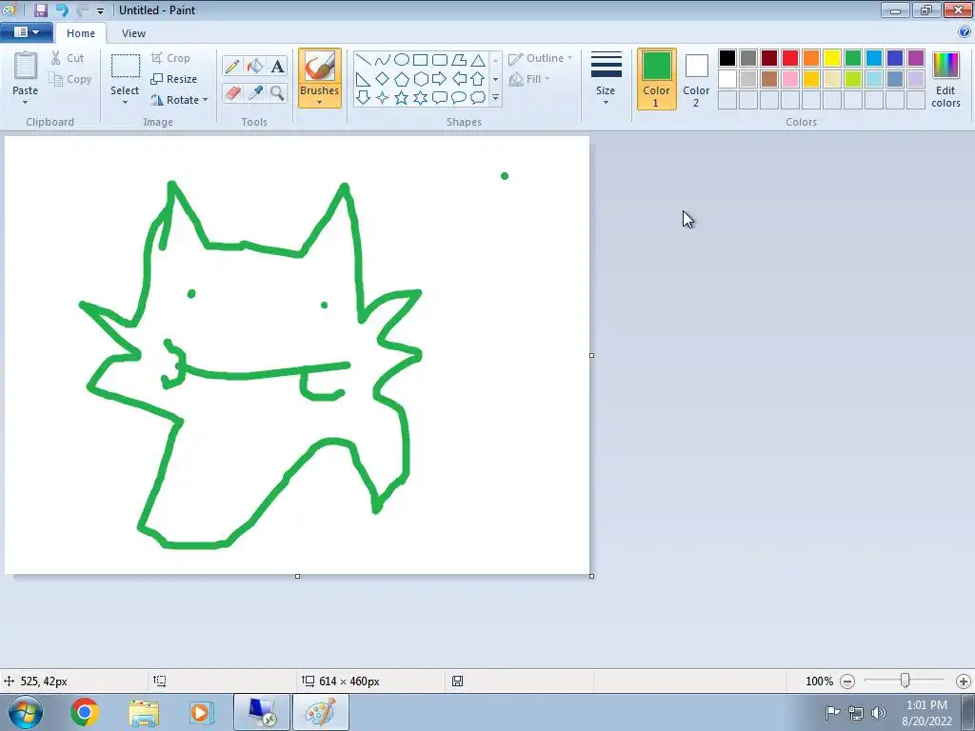Viewport: 975px width, 731px height.
Task: Expand the Shapes gallery more arrow
Action: tap(495, 98)
